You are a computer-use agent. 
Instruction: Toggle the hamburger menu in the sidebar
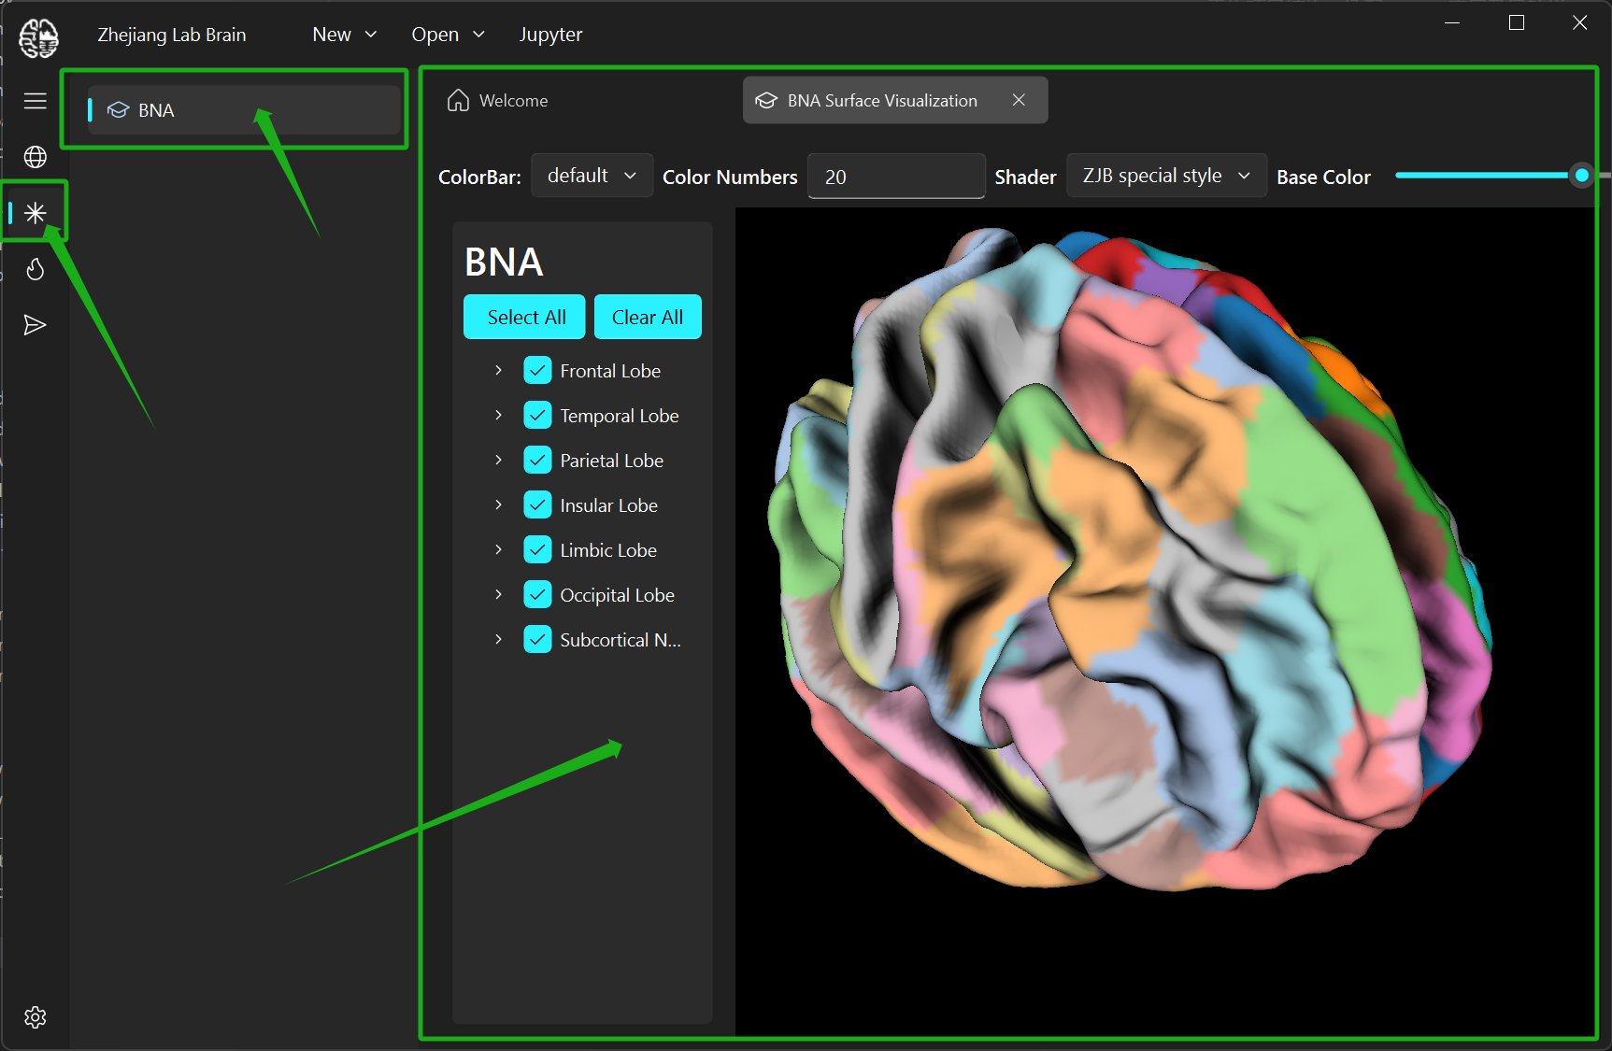(x=36, y=101)
